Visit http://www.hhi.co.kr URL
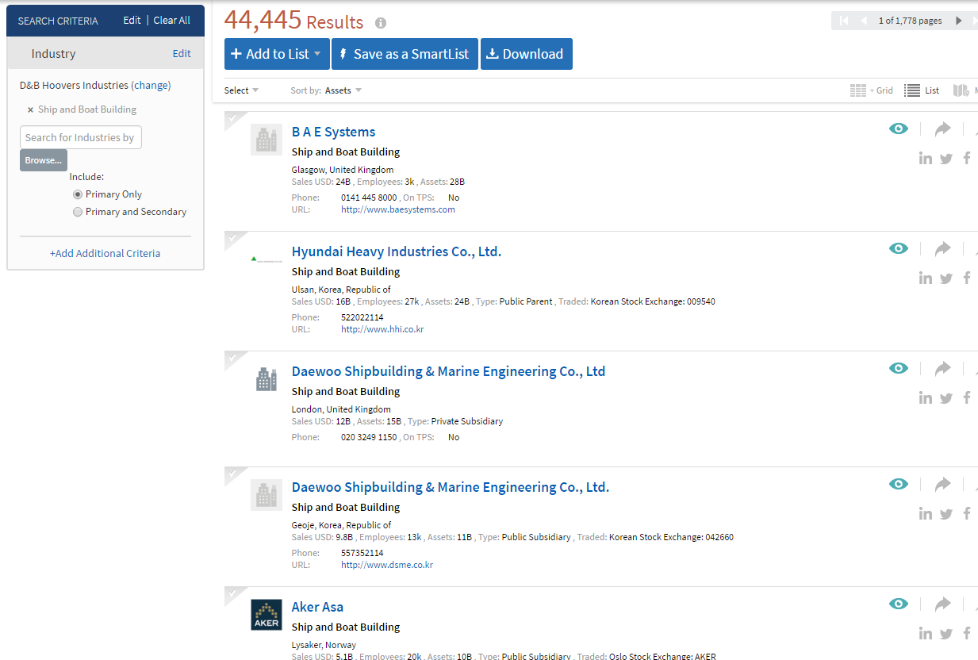The width and height of the screenshot is (978, 660). click(x=382, y=329)
